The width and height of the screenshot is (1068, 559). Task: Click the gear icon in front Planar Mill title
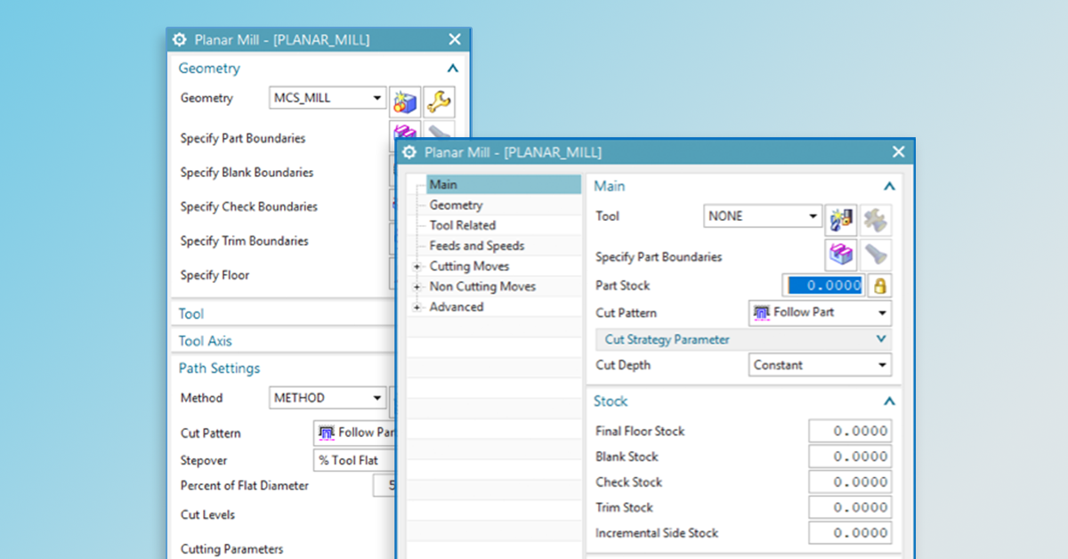click(409, 152)
